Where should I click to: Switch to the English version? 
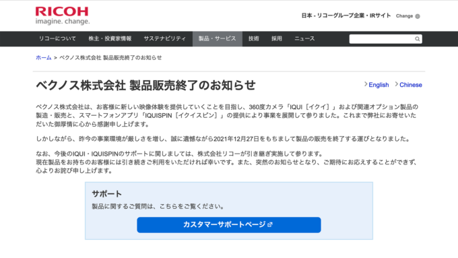point(379,85)
